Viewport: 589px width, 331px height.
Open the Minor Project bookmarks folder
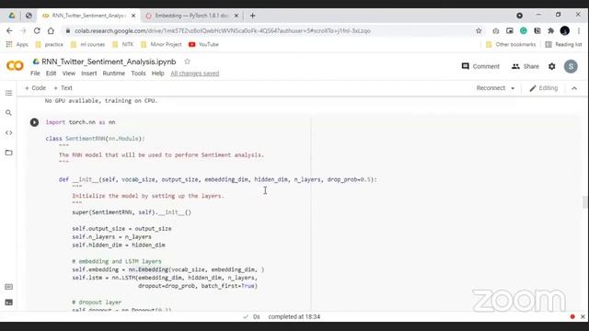point(161,44)
